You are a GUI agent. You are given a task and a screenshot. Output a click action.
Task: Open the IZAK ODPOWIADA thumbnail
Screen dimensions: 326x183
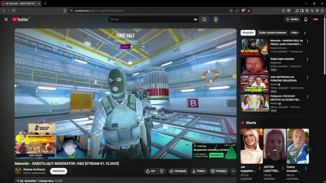pos(255,84)
